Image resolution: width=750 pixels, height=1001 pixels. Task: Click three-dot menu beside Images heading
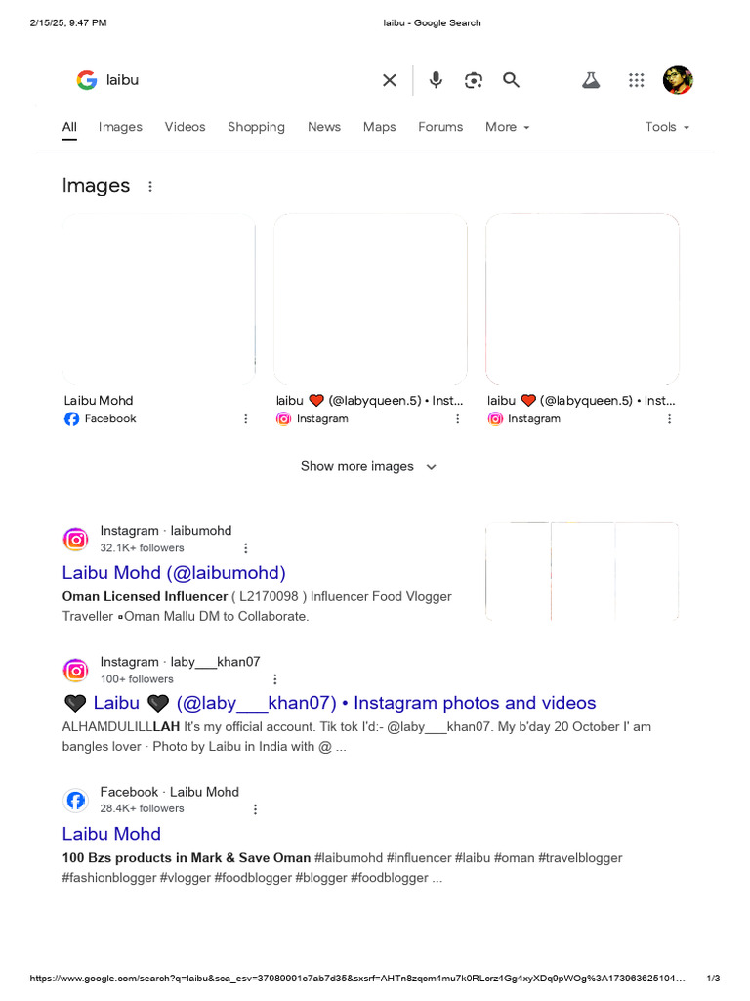pos(150,186)
